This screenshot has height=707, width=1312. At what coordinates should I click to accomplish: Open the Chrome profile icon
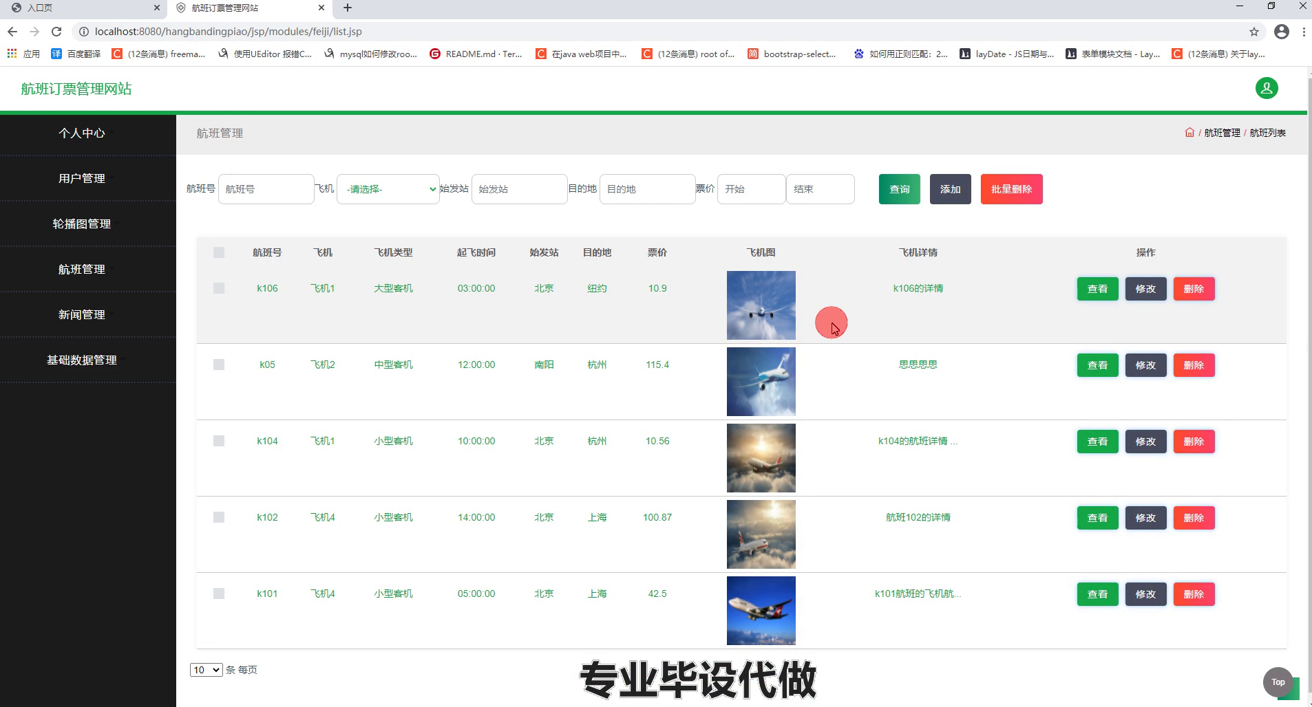[1282, 32]
